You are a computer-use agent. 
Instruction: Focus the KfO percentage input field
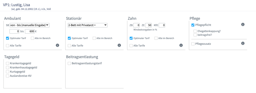coord(162,25)
